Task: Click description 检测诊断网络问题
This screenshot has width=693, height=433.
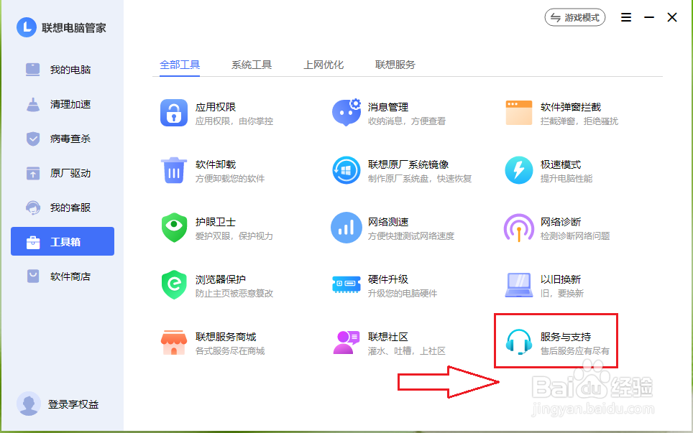Action: click(575, 236)
